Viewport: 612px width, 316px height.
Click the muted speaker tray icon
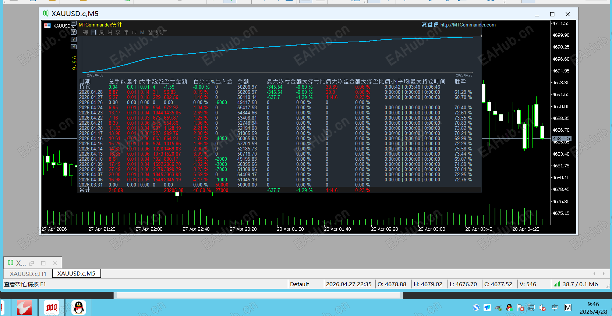pos(542,308)
